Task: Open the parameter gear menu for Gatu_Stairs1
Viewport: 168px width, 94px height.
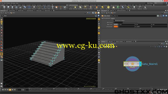Action: coord(158,16)
